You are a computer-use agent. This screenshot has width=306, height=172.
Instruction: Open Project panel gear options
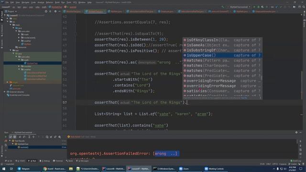tap(55, 11)
